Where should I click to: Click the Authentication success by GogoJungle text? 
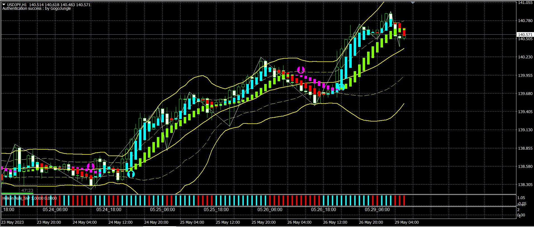click(x=37, y=9)
